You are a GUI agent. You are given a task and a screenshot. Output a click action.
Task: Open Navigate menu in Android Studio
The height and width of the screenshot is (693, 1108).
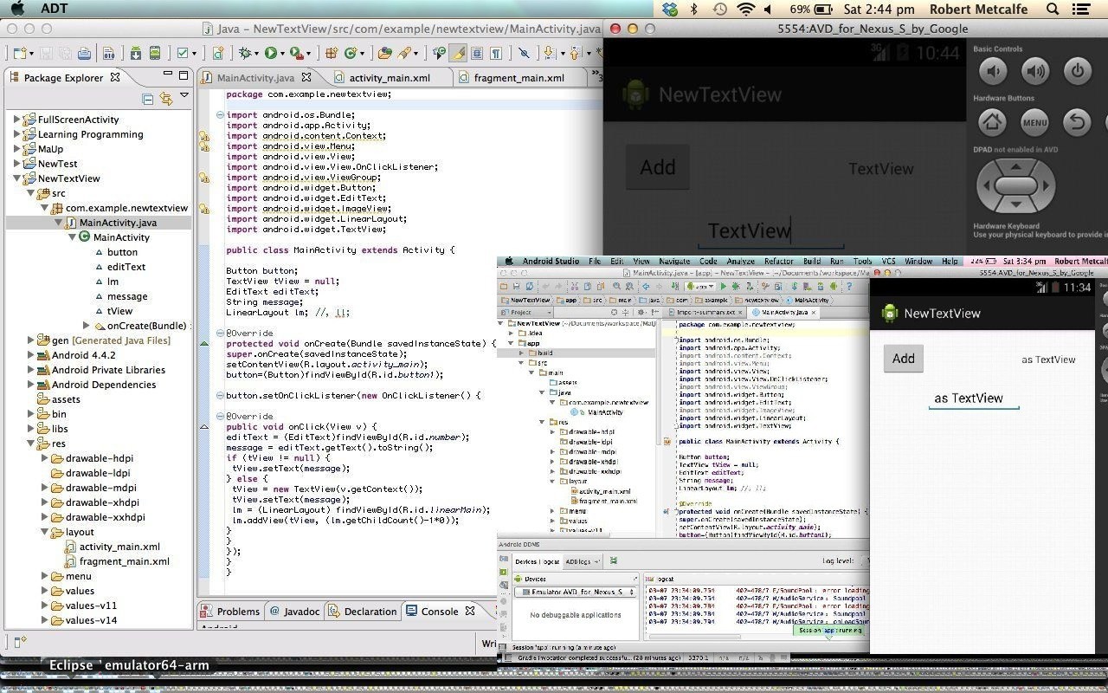click(674, 261)
